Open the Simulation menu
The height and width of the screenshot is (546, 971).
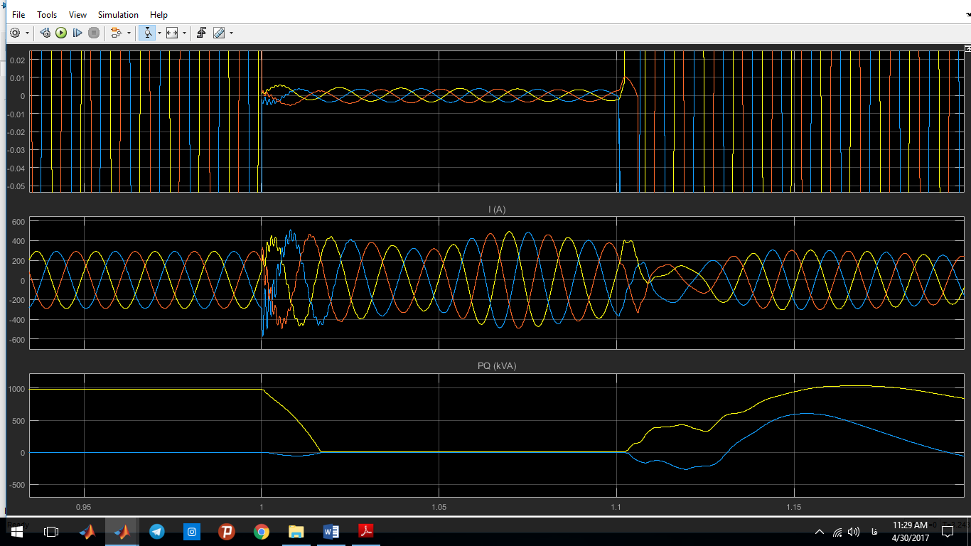[x=118, y=14]
